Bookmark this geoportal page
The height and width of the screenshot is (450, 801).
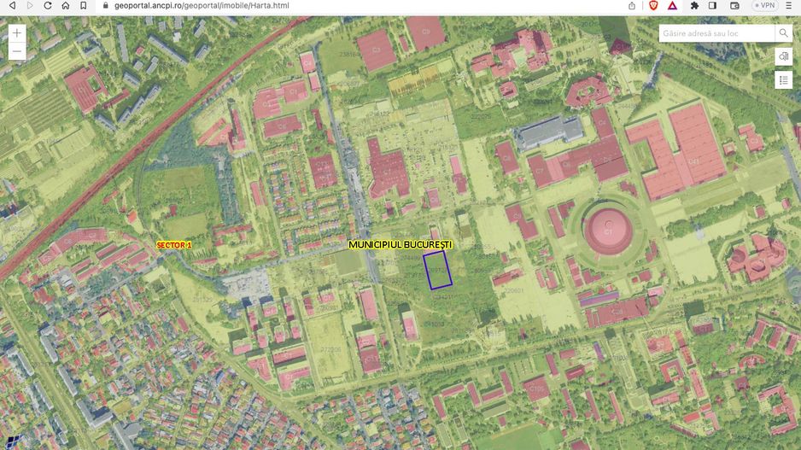coord(83,5)
